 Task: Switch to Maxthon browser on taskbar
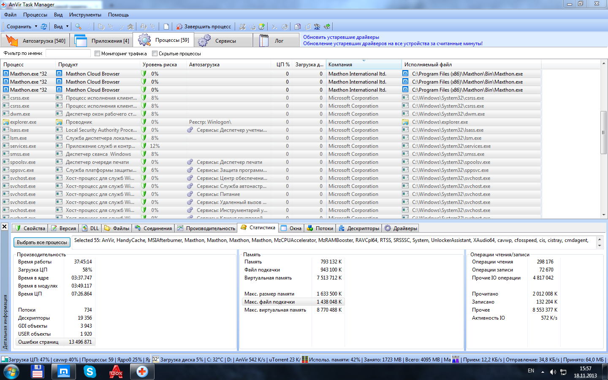pos(64,372)
